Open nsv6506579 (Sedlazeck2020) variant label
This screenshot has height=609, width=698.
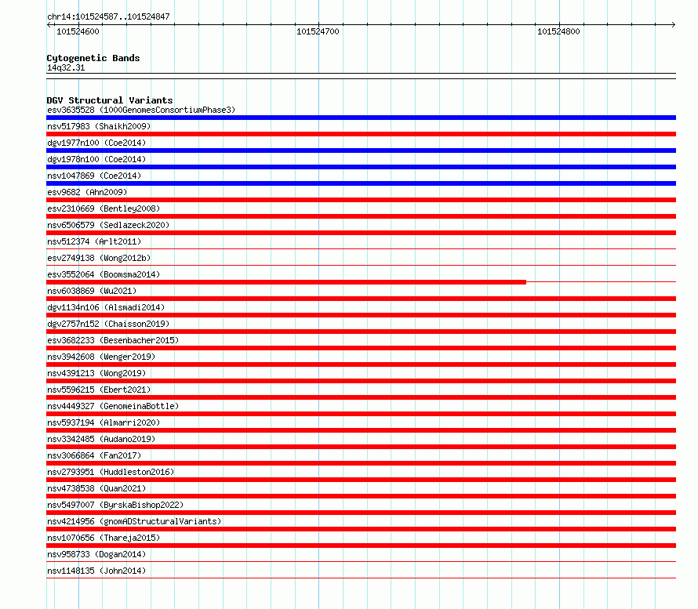point(108,225)
